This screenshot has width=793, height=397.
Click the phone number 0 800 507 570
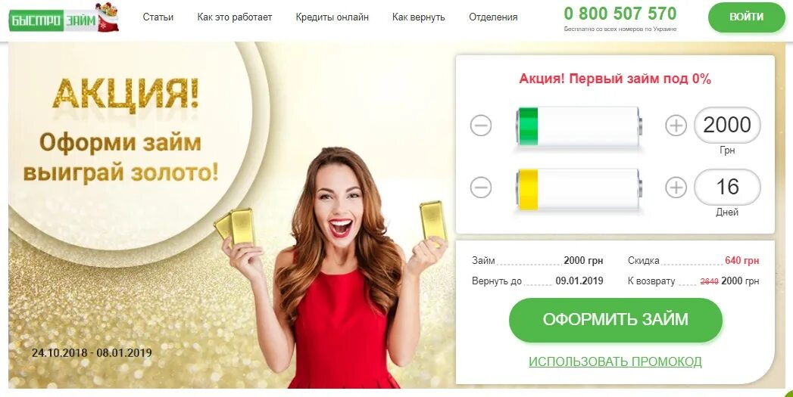click(620, 13)
